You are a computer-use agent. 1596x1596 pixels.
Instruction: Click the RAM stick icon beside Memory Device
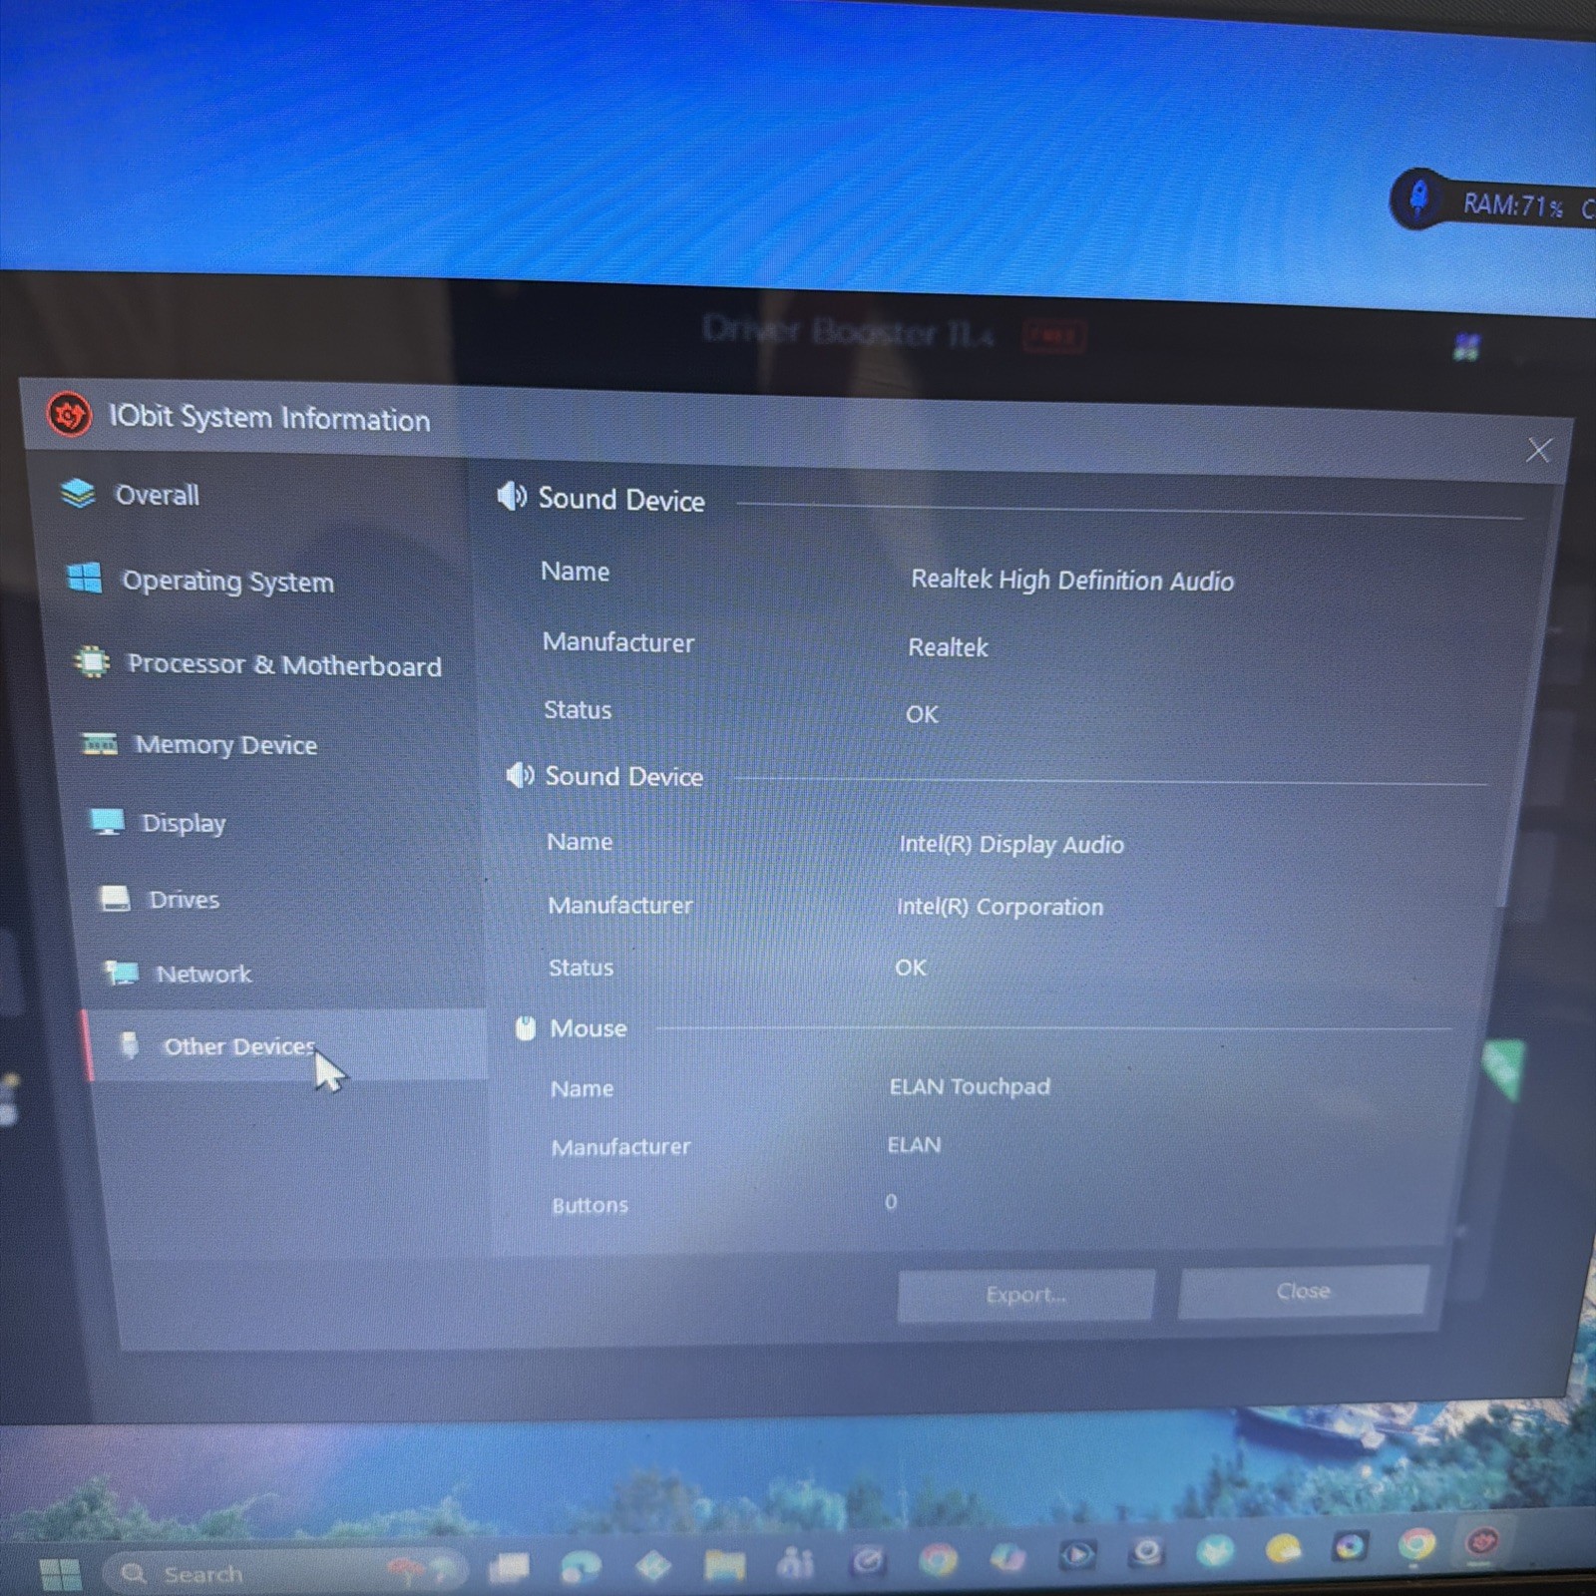[100, 743]
